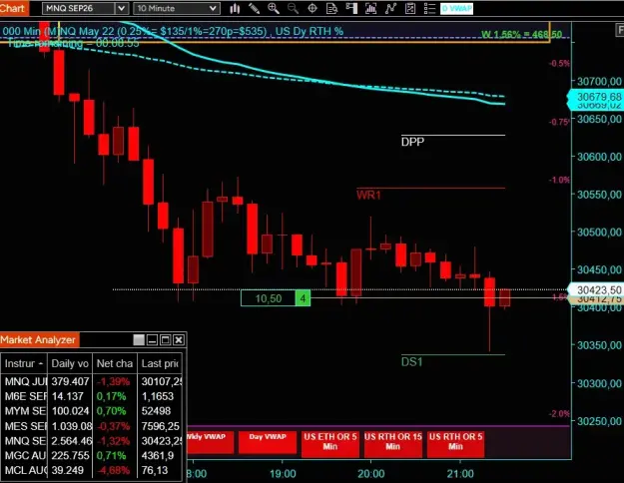This screenshot has height=483, width=624.
Task: Click the 10,50 order quantity box
Action: [x=269, y=298]
